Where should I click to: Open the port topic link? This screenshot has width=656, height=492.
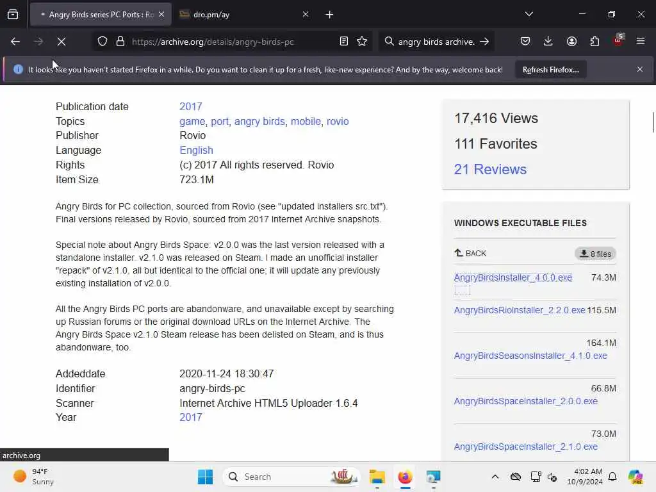[x=220, y=121]
